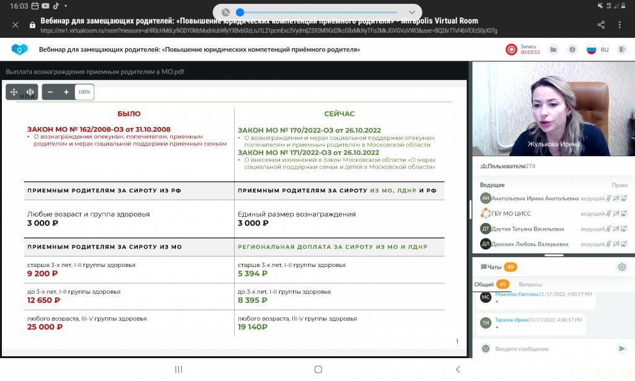Viewport: 635px width, 381px height.
Task: Open the RU language selector
Action: (x=598, y=50)
